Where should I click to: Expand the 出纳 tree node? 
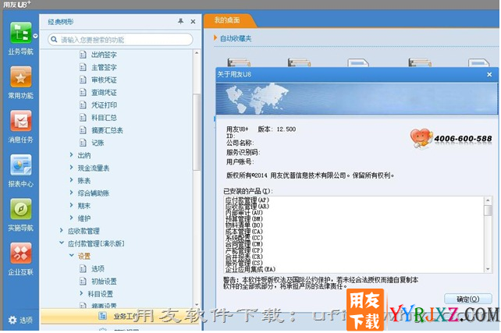point(71,155)
